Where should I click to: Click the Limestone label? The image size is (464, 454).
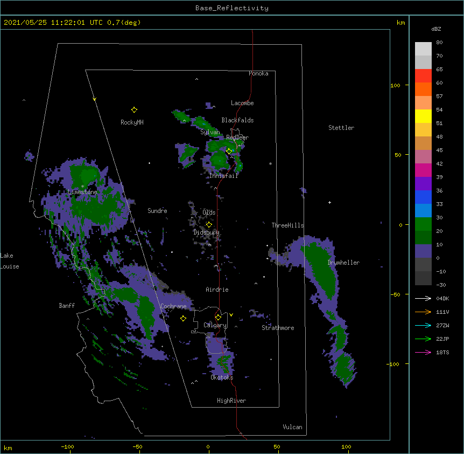coord(82,192)
